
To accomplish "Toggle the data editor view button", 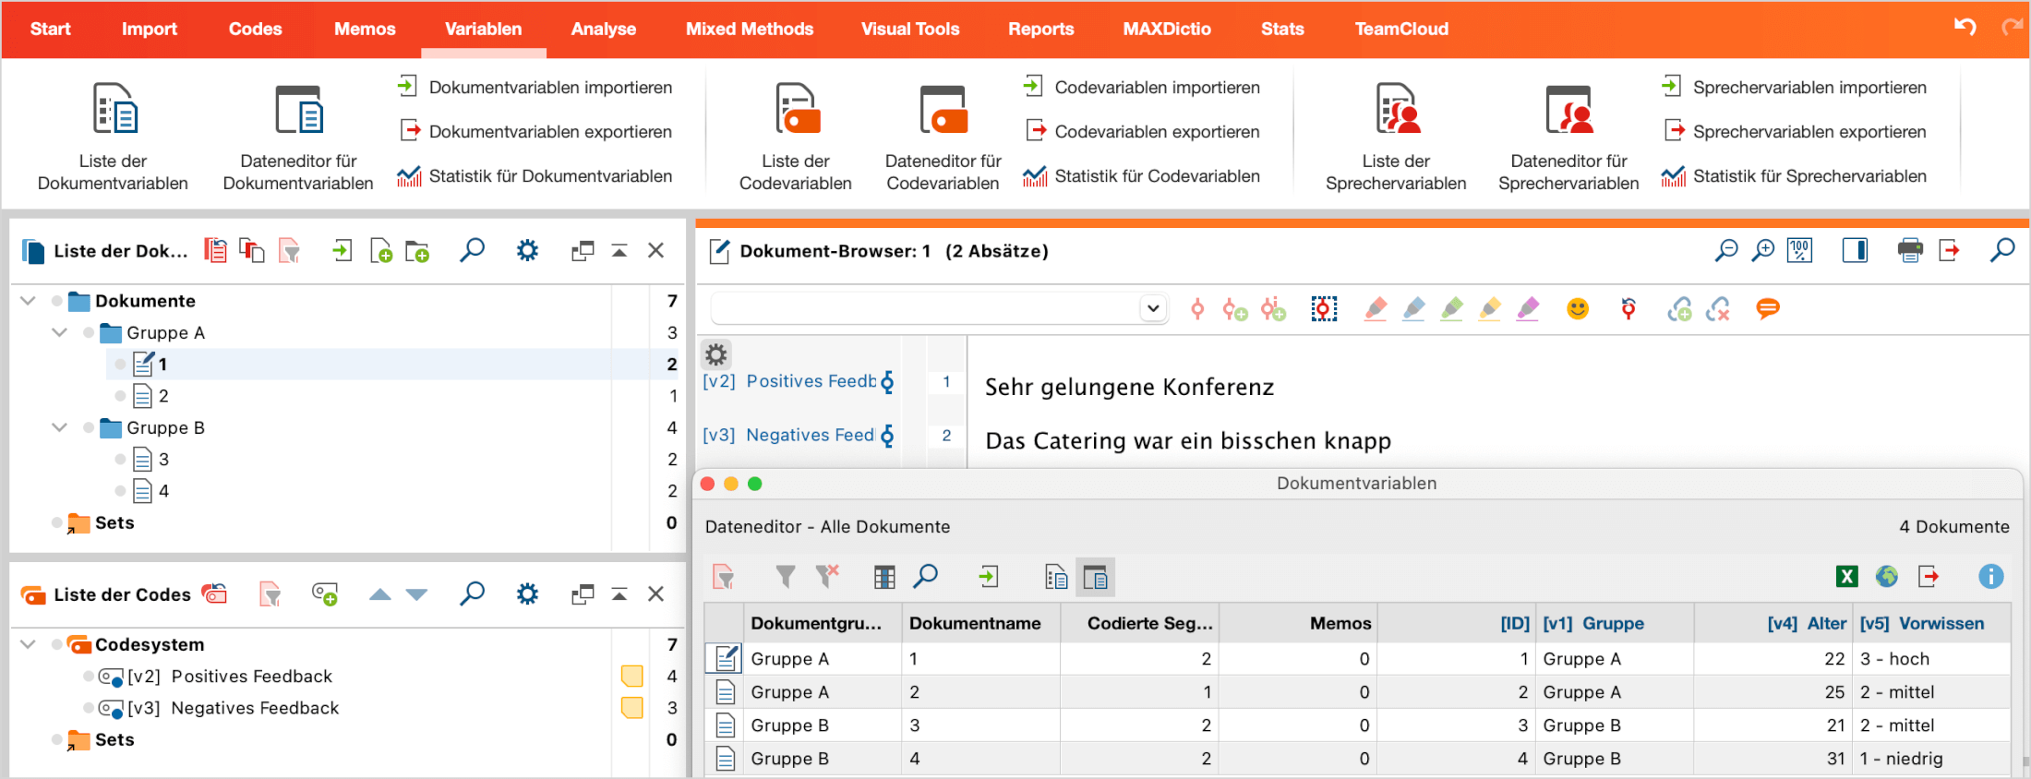I will tap(1095, 578).
